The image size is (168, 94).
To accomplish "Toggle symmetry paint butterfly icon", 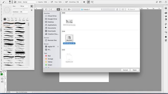I will (92, 2).
